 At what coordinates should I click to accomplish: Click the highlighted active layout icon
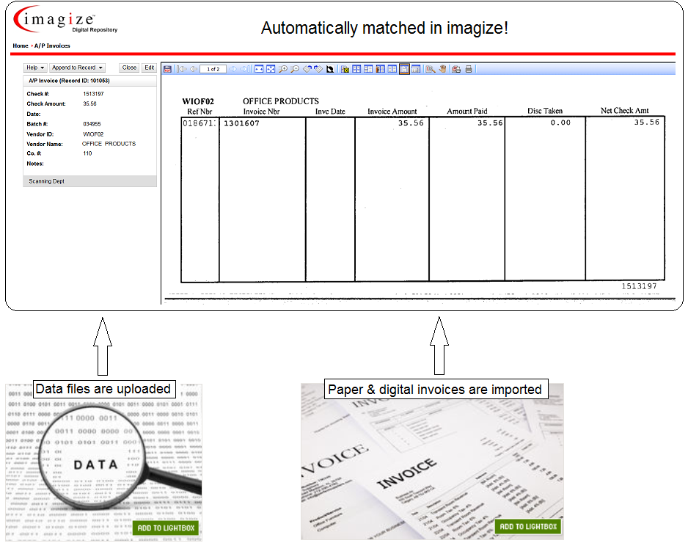pyautogui.click(x=404, y=69)
